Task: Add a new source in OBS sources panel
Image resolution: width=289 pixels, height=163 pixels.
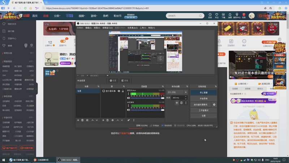Action: (x=103, y=120)
